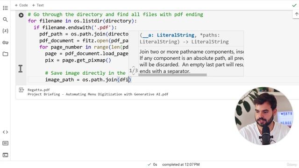Click the green checkmark connection status

[x=294, y=5]
